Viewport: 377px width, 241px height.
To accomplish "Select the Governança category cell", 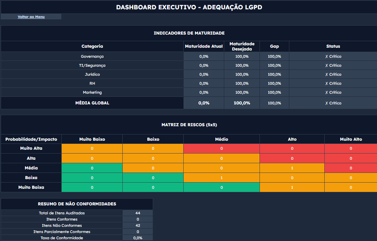I will tap(92, 56).
